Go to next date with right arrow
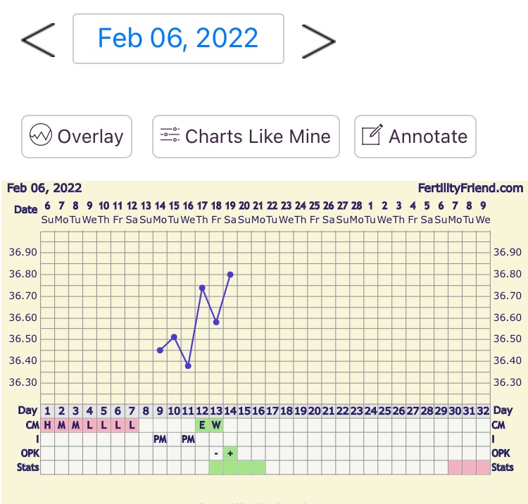The width and height of the screenshot is (528, 504). [x=318, y=40]
